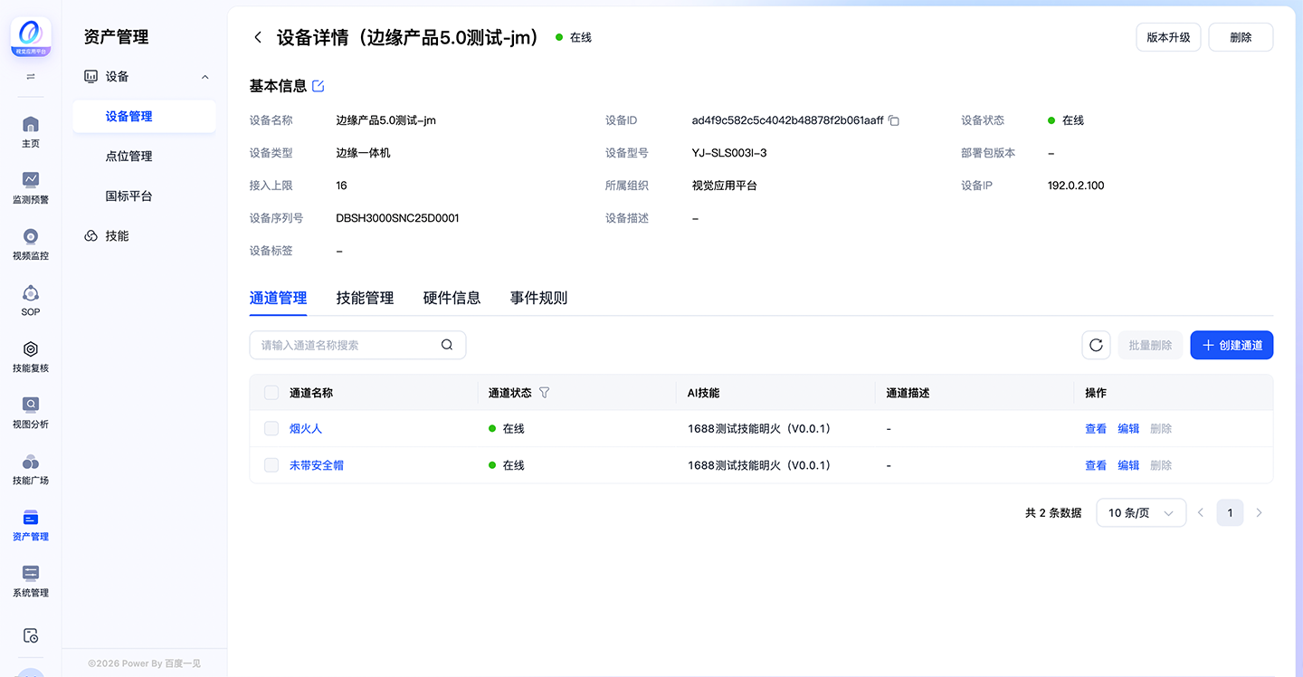Open the 10 条/页 page size dropdown
Viewport: 1303px width, 677px height.
point(1141,513)
